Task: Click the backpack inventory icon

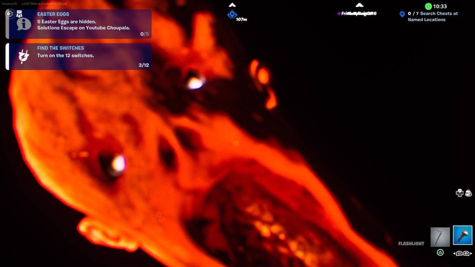Action: point(468,193)
